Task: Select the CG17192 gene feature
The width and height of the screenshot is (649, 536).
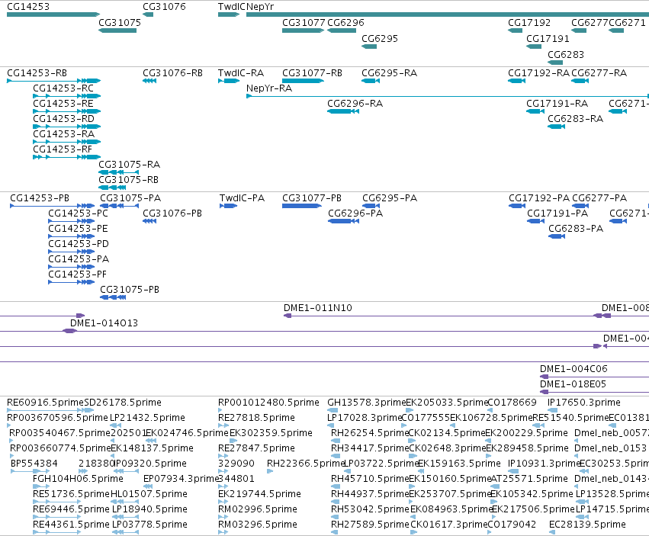Action: 516,30
